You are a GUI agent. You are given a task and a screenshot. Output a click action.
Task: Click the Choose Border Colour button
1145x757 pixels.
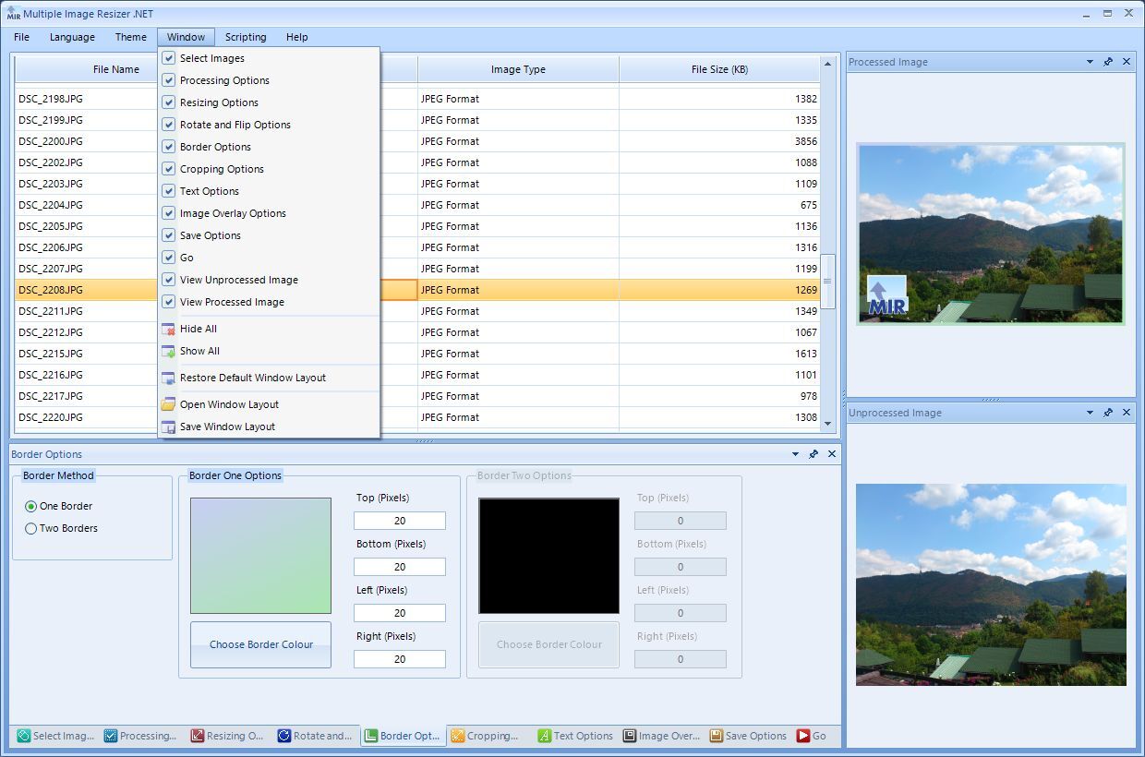(260, 646)
